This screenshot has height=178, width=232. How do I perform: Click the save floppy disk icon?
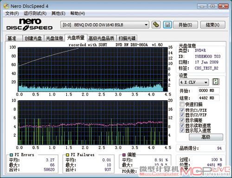168,25
